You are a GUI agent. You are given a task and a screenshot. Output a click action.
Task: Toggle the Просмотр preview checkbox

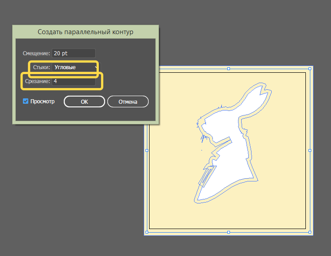(x=26, y=102)
